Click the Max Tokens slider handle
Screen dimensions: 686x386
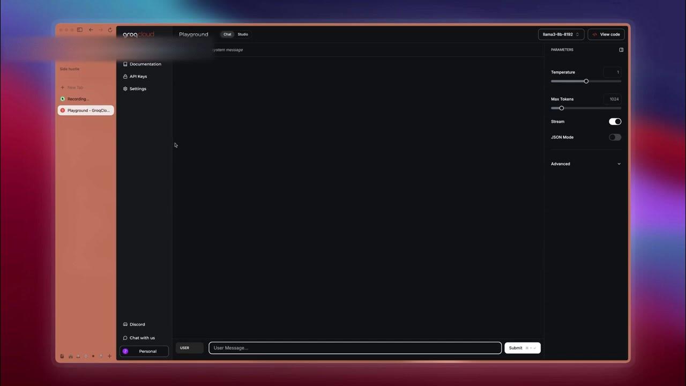tap(562, 108)
